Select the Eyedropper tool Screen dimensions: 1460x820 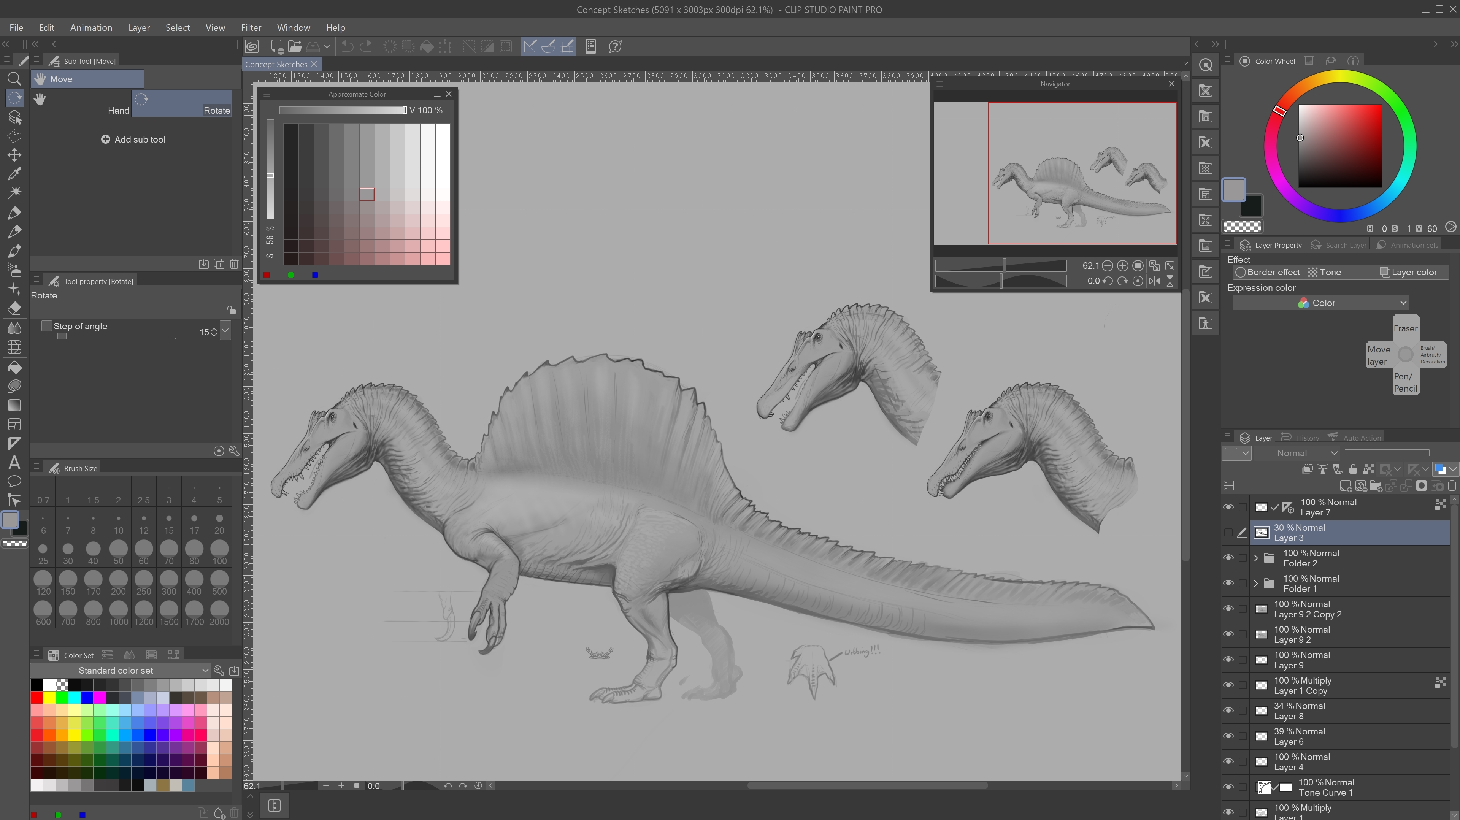[x=14, y=173]
